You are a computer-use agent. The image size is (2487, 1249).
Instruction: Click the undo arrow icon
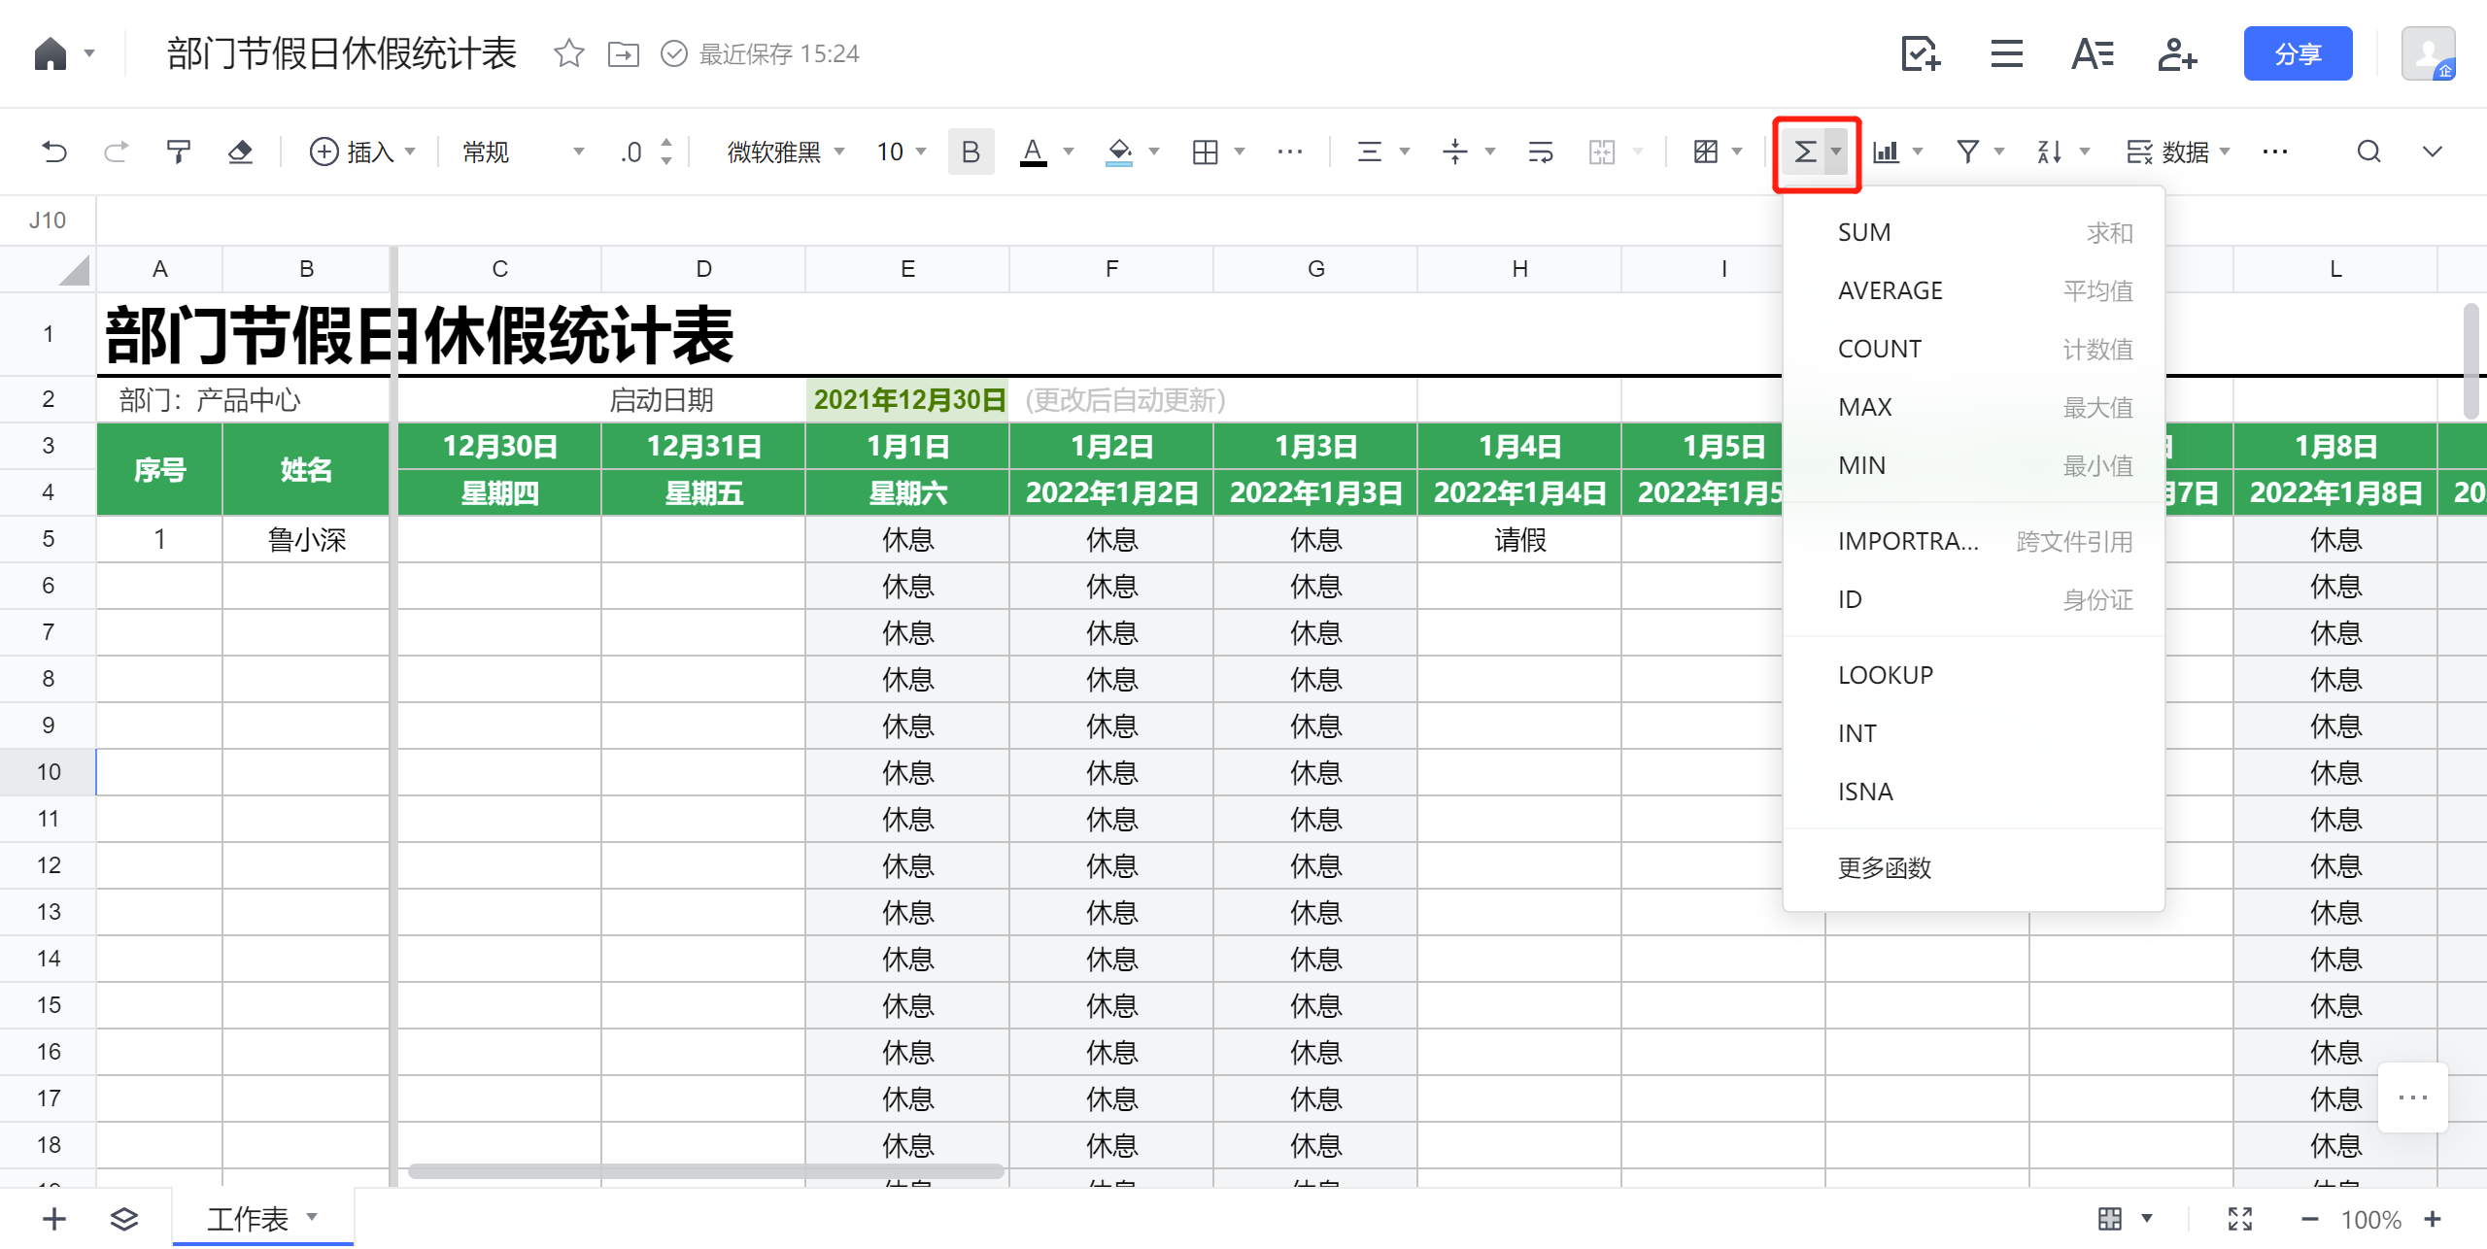point(54,152)
